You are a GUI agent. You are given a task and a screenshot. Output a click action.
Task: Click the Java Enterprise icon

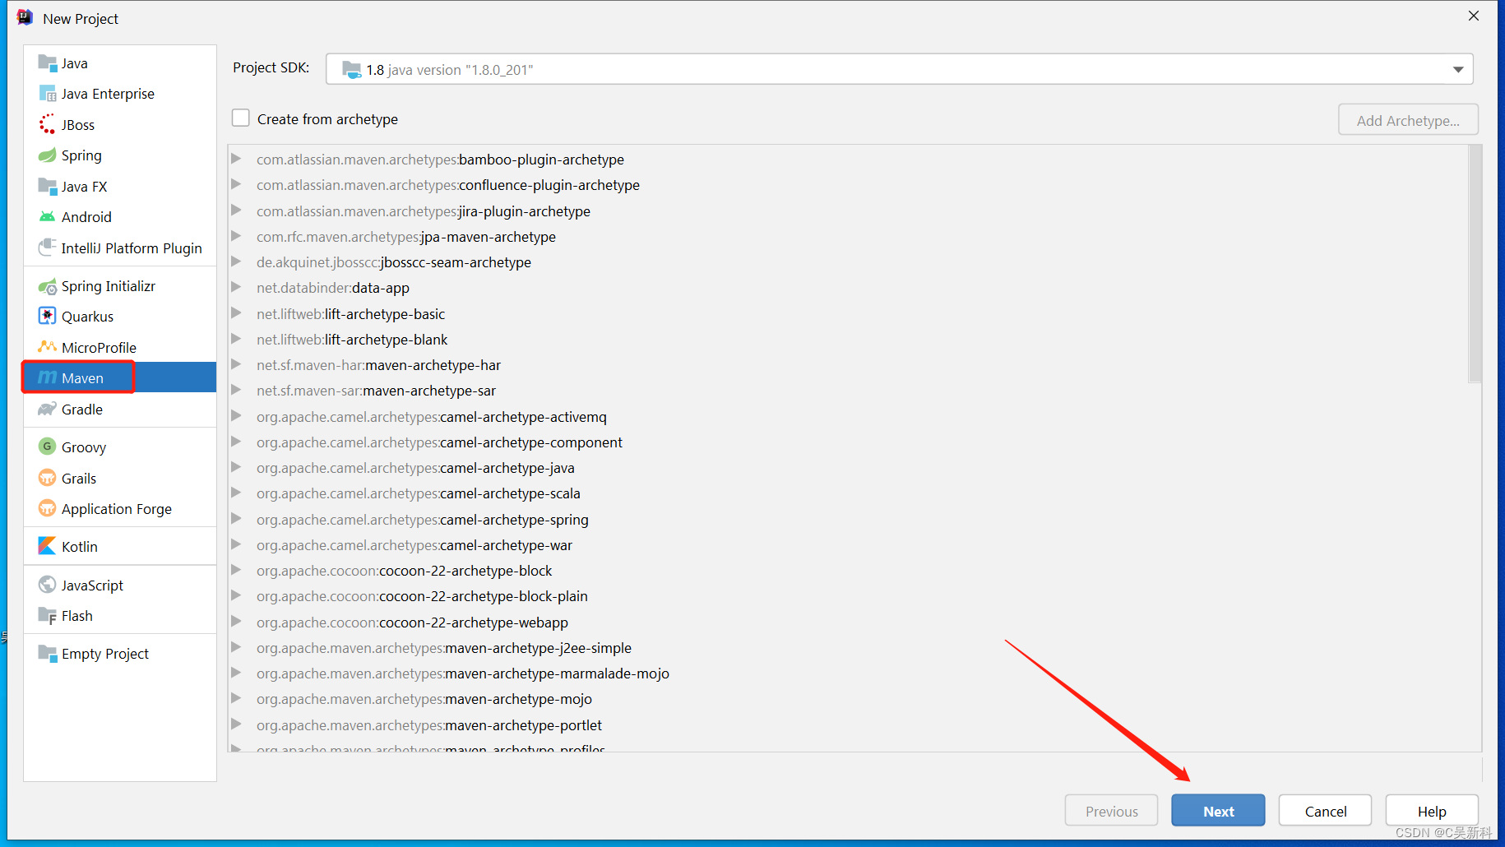coord(47,94)
